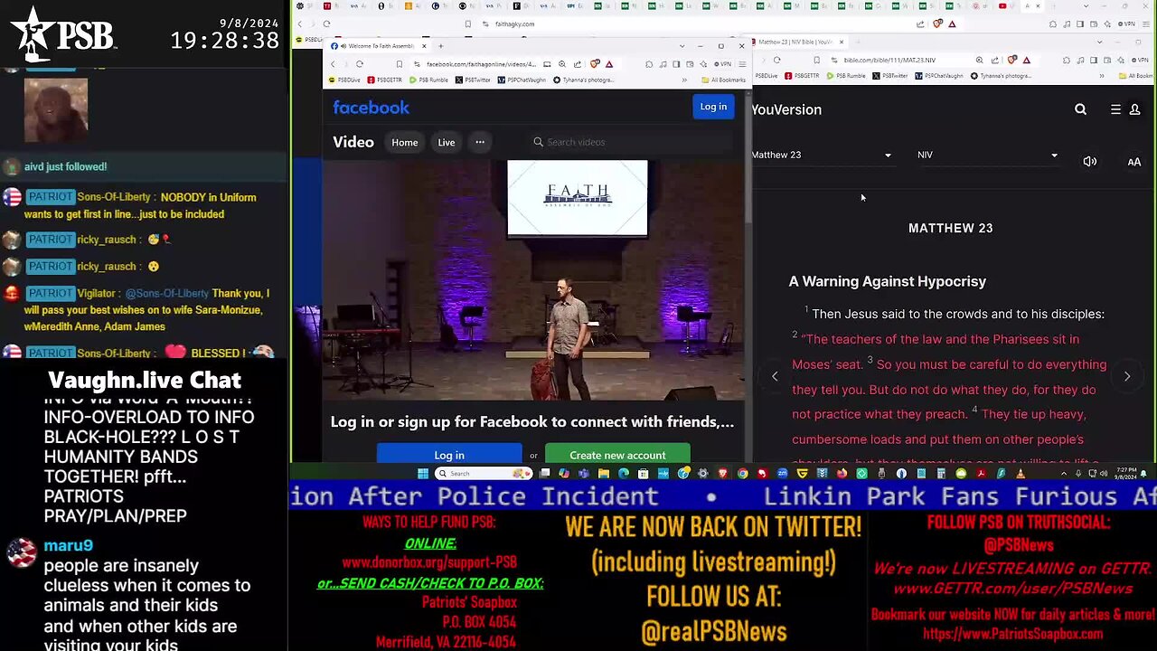
Task: Open the PSB Rumble bookmark in Facebook window
Action: coord(429,80)
